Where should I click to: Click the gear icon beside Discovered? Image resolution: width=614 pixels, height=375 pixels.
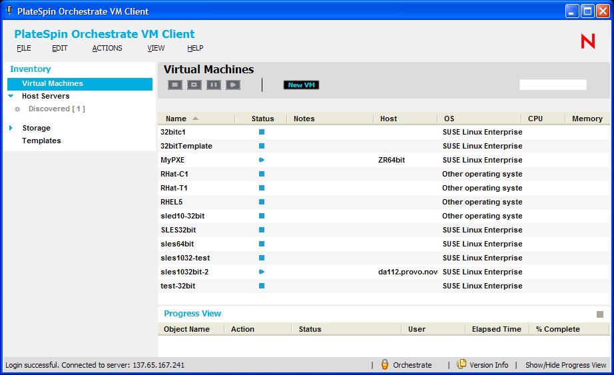(17, 109)
